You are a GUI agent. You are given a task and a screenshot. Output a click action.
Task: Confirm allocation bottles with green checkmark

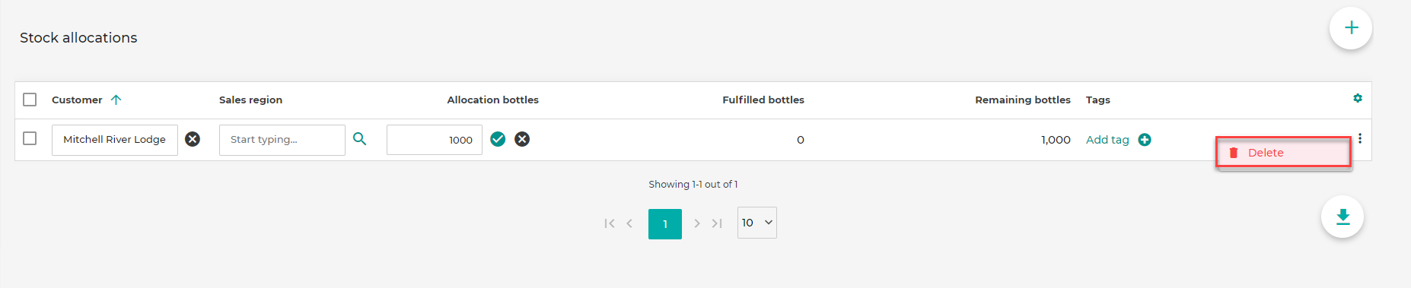(x=498, y=139)
